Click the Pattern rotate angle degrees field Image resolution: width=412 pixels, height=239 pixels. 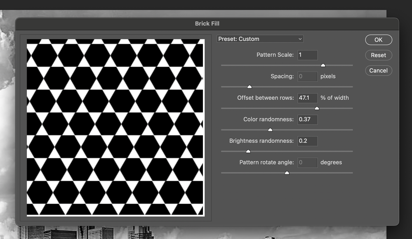(307, 162)
